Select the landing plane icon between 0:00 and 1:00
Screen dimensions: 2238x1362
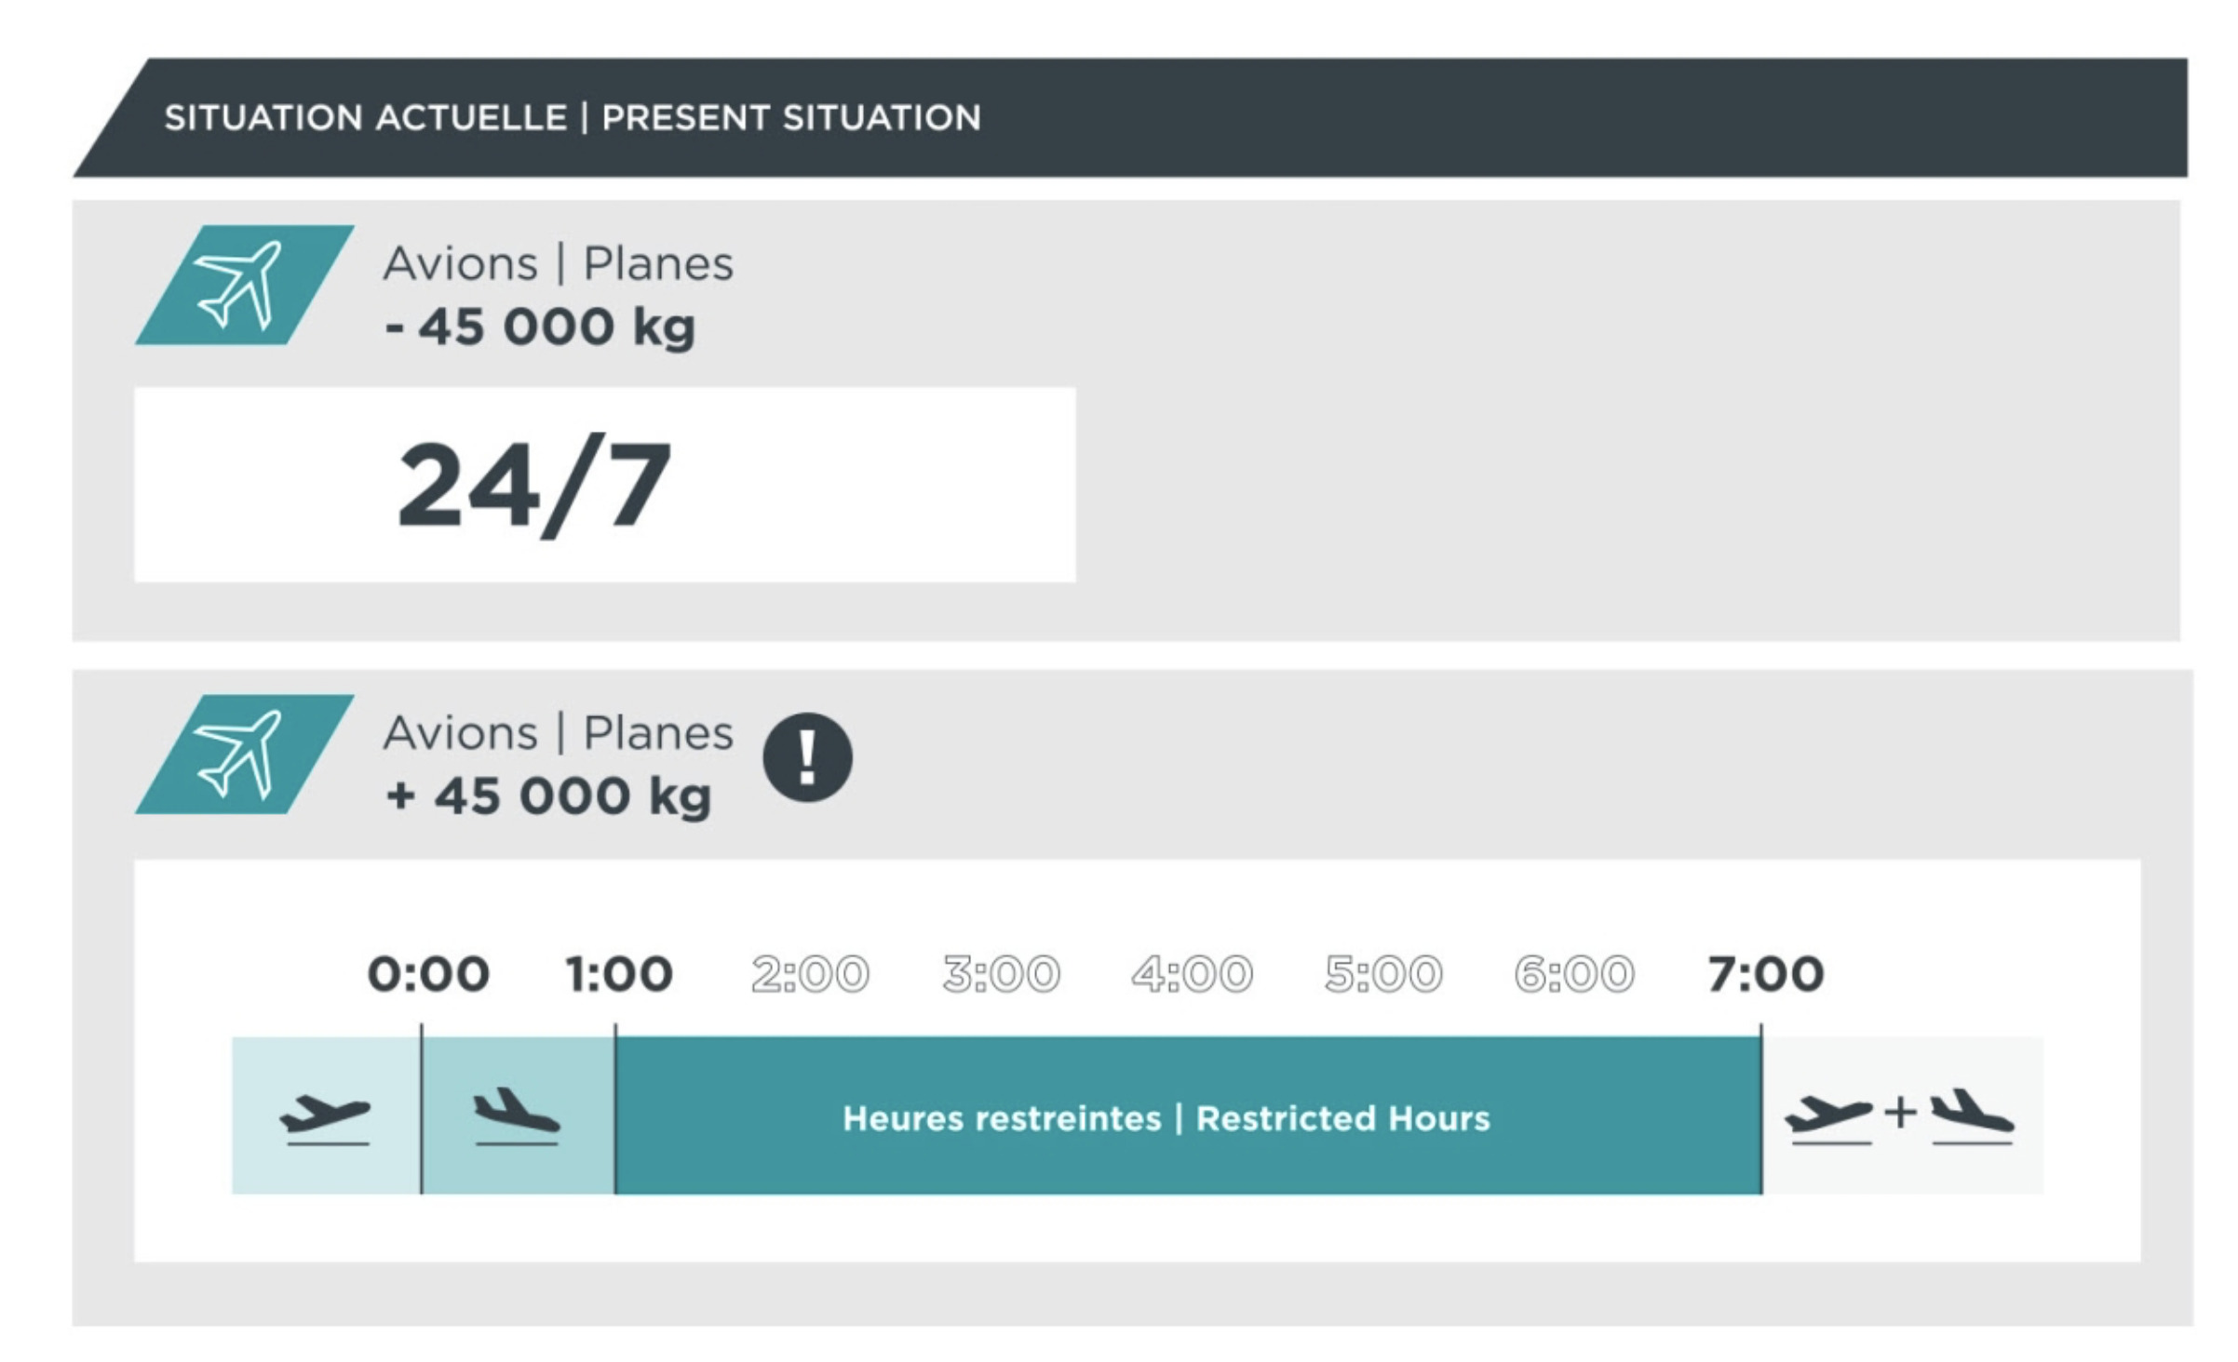(517, 1115)
